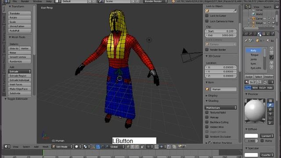
Task: Open the Global orientation dropdown
Action: (x=117, y=147)
